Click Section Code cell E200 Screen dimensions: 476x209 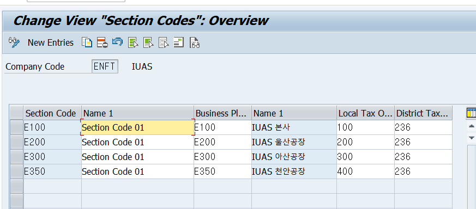[x=52, y=142]
